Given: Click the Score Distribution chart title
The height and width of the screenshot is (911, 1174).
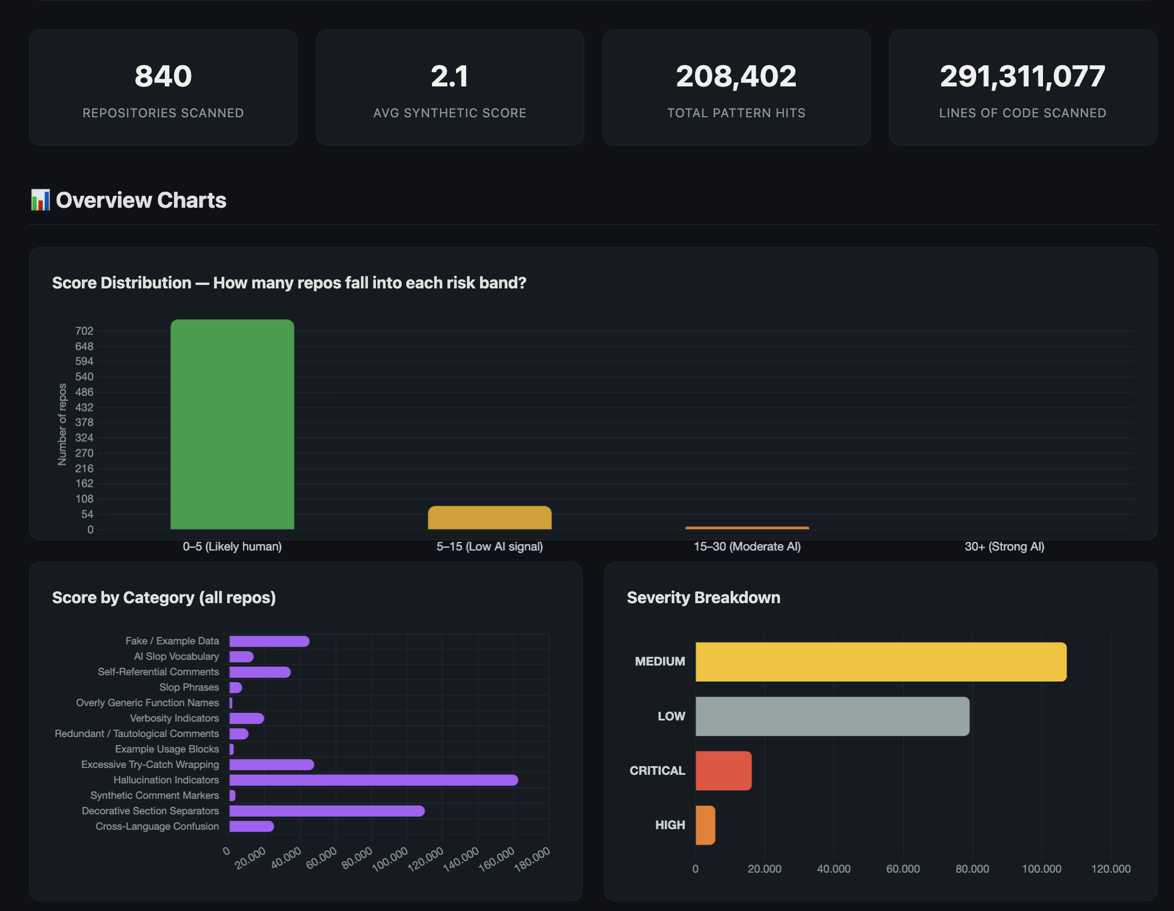Looking at the screenshot, I should 289,283.
